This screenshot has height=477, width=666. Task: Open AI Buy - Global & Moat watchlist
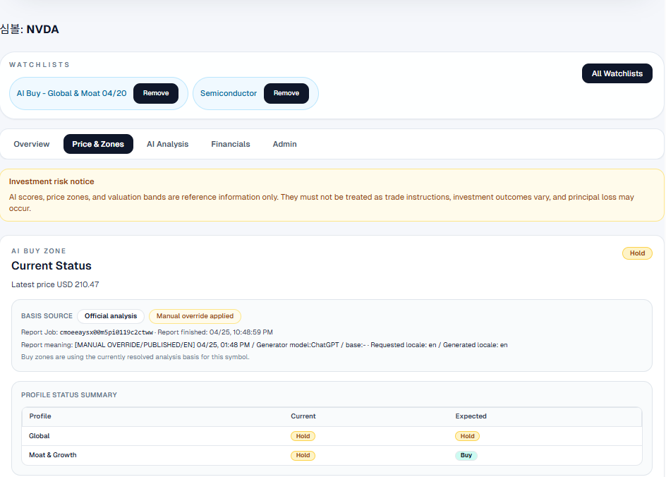(x=72, y=93)
